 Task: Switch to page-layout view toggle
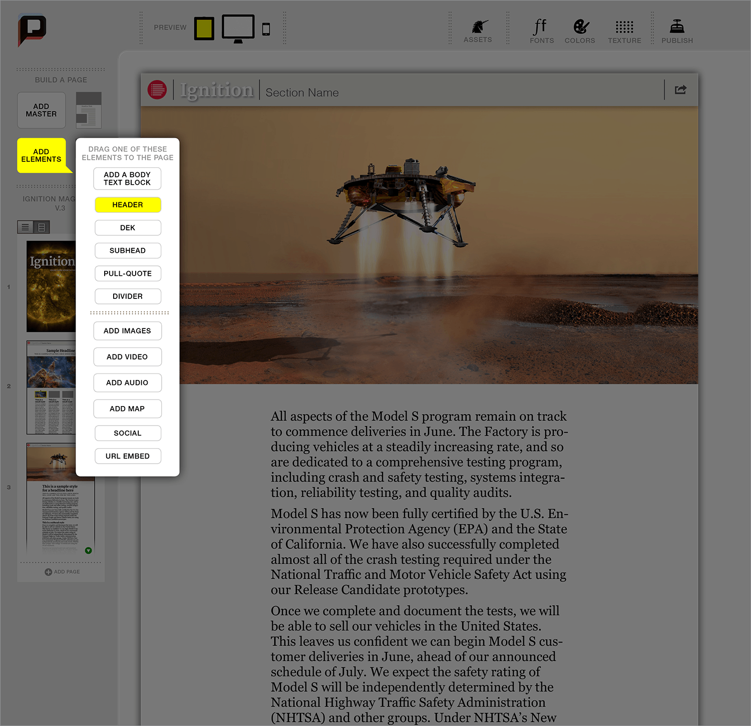pos(42,227)
